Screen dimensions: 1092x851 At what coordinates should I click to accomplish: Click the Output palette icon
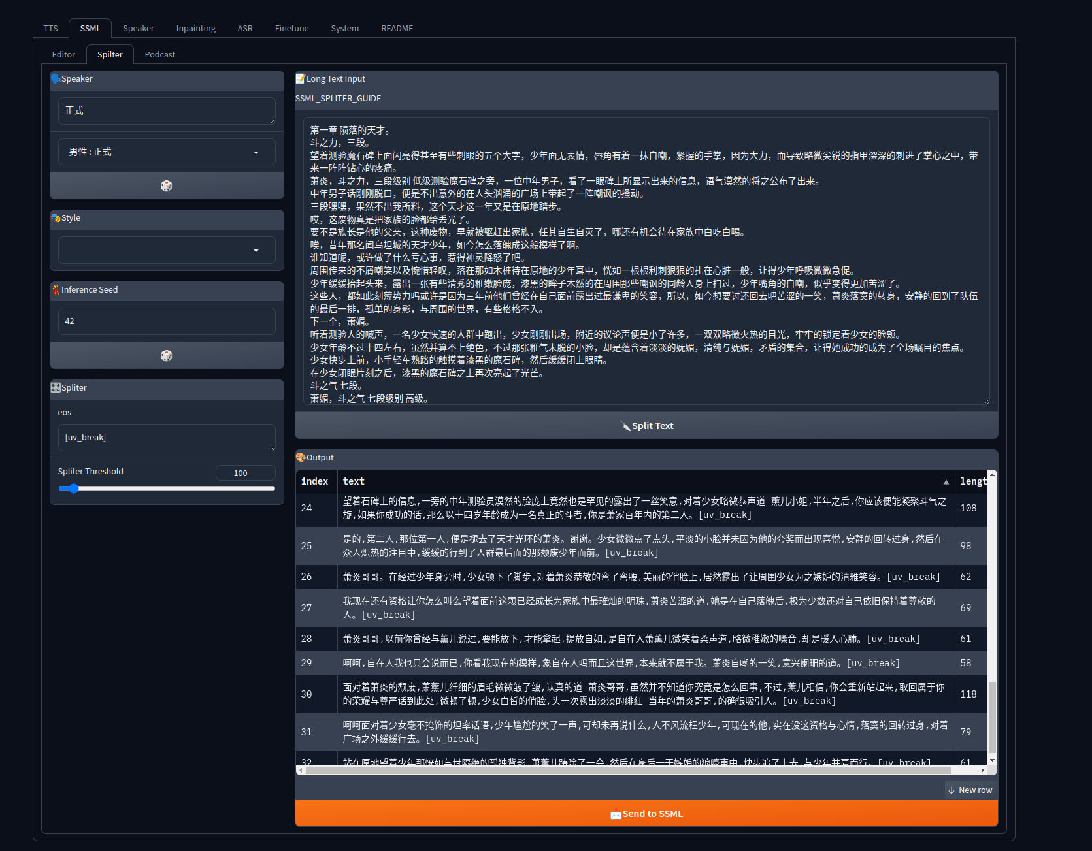pos(301,457)
